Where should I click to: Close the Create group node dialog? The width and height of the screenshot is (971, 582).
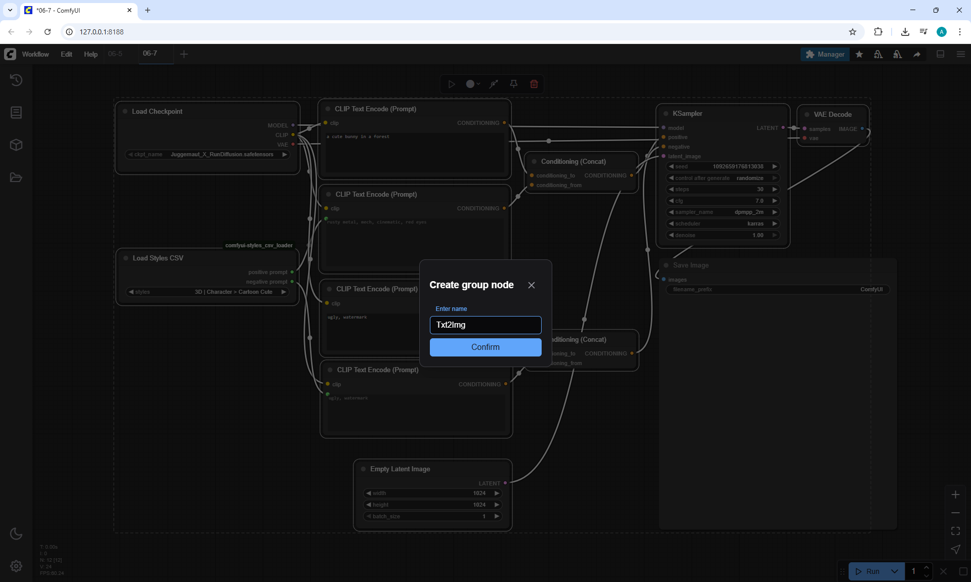point(531,285)
